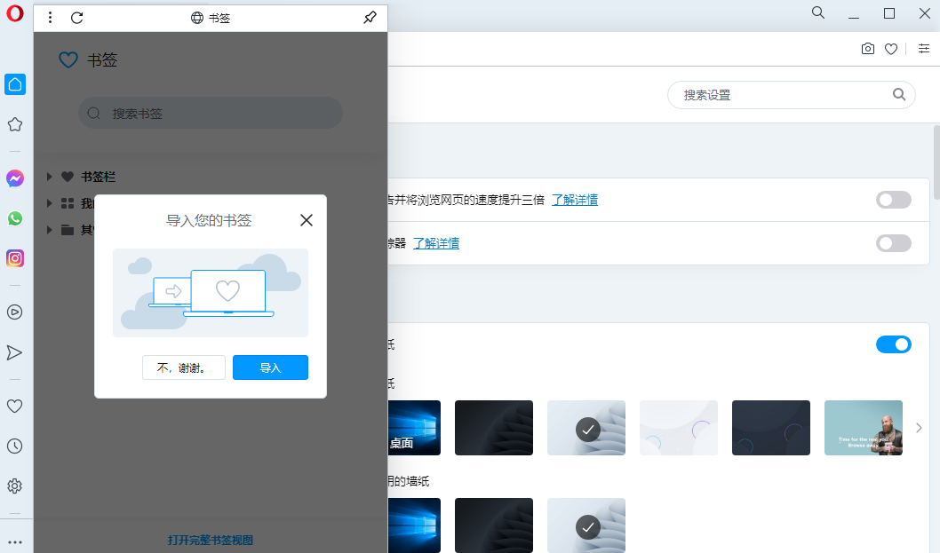Enable the first 了解详情 feature toggle
The height and width of the screenshot is (553, 940).
pos(893,200)
